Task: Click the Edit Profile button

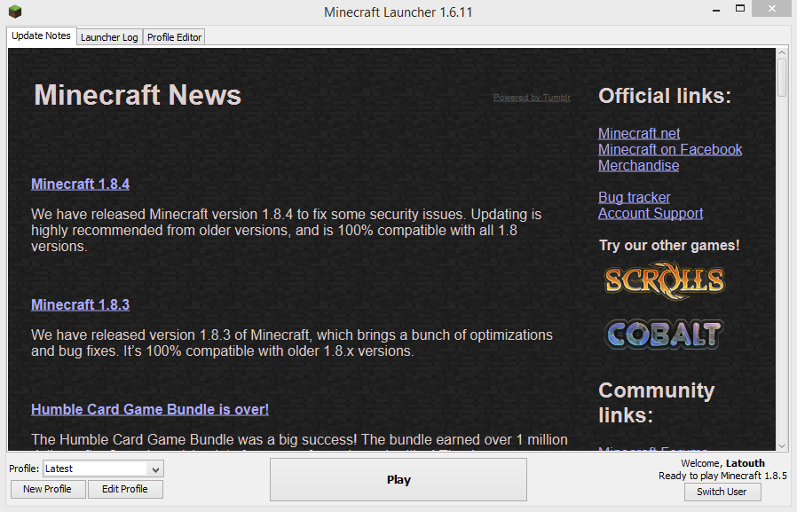Action: [x=125, y=489]
